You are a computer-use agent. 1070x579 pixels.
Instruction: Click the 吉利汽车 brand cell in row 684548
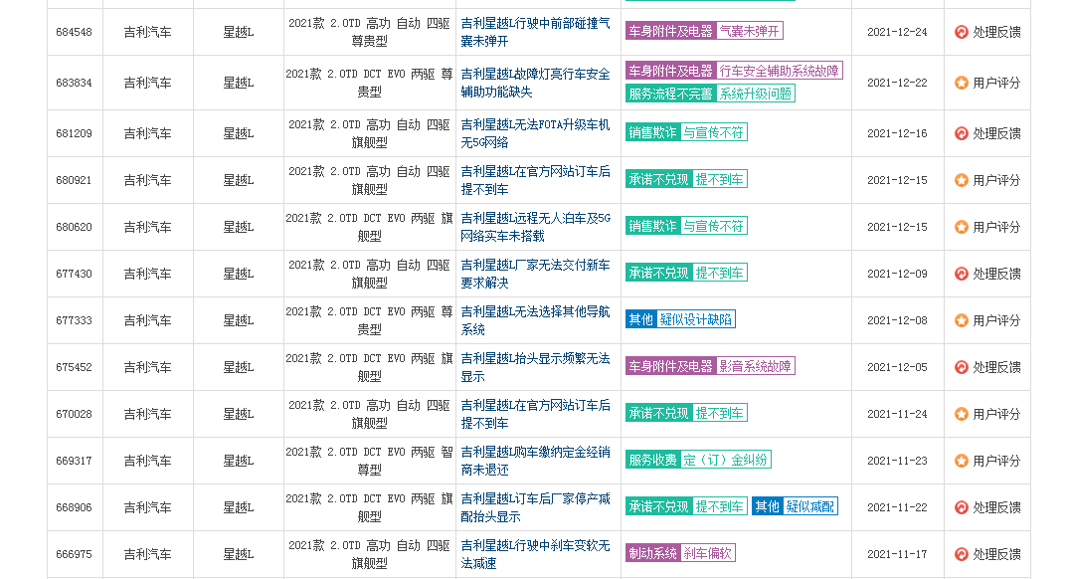147,32
